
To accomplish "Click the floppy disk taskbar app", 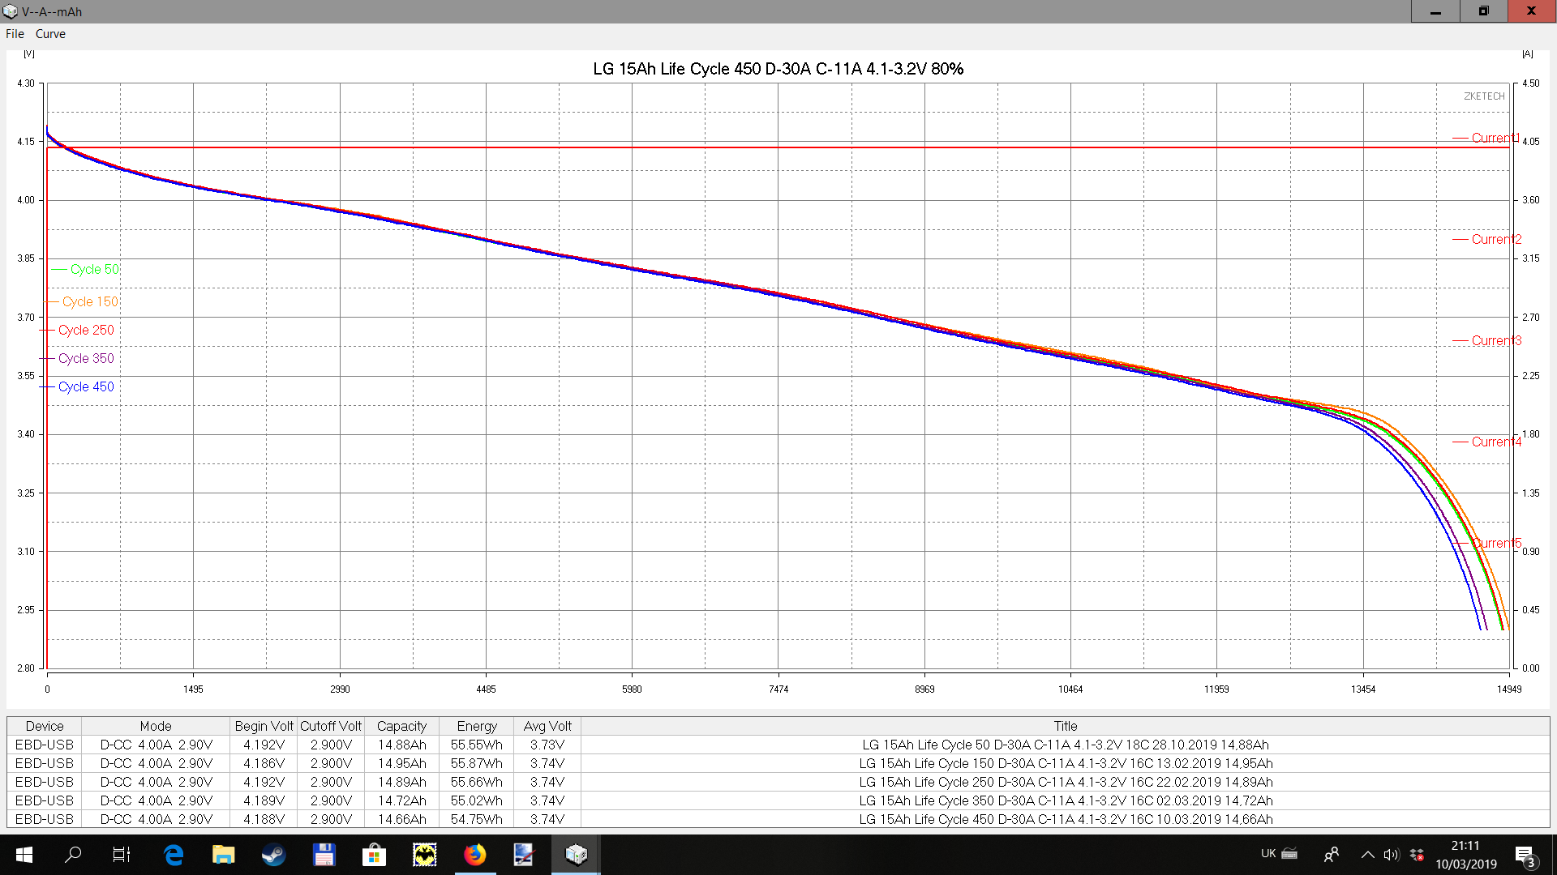I will coord(324,855).
